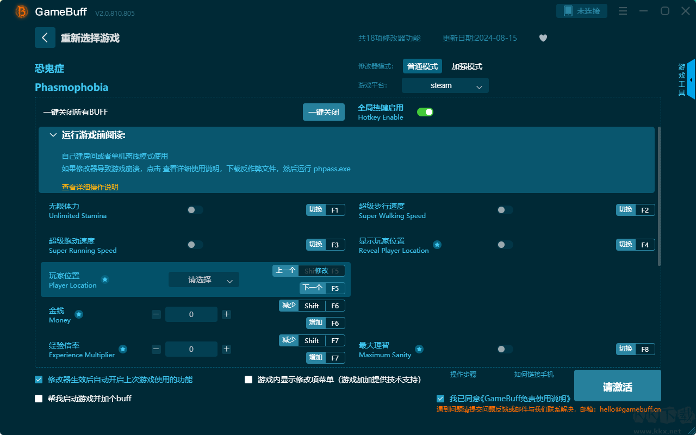Collapse the 运行游戏前阅读 section
Image resolution: width=696 pixels, height=435 pixels.
53,134
